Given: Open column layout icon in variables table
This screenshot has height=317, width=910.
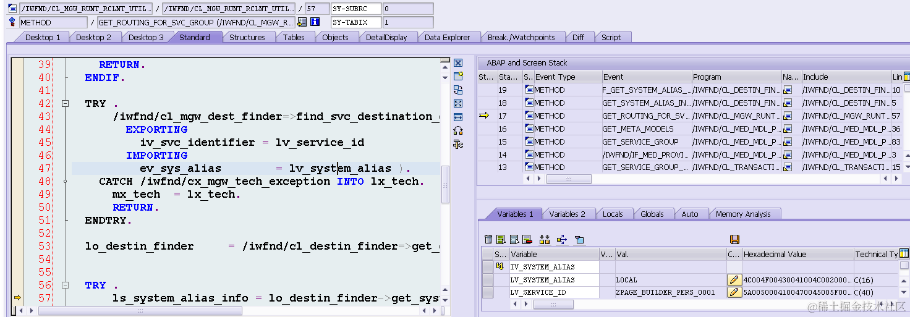Looking at the screenshot, I should [904, 253].
